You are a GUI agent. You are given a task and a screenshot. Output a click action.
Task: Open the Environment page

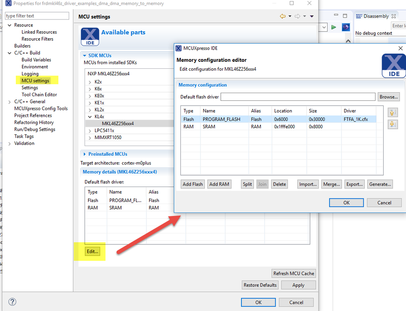point(35,67)
